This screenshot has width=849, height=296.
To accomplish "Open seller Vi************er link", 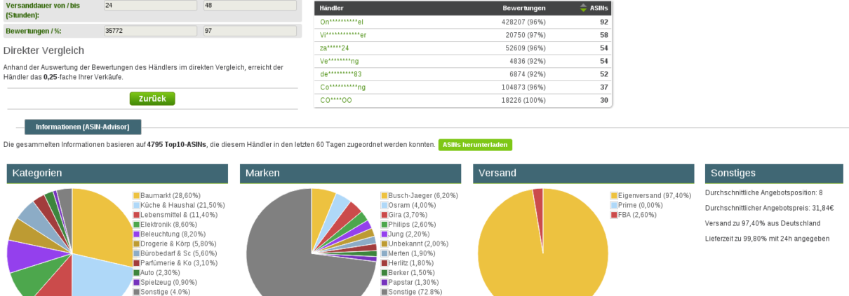I will [x=343, y=35].
